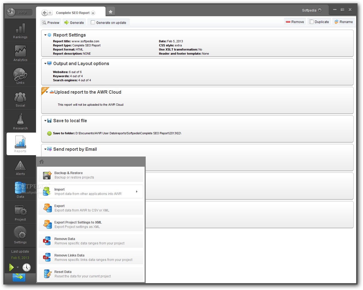
Task: Click the monitor icon beside Output and Layout
Action: (x=49, y=63)
